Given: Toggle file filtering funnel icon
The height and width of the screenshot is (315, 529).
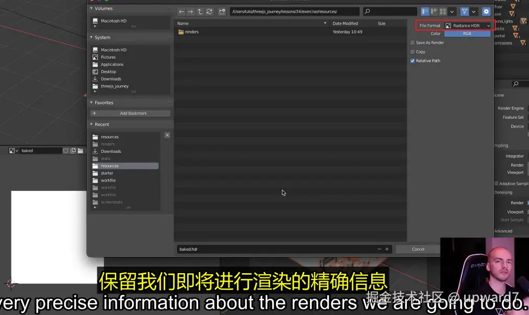Looking at the screenshot, I should 465,12.
